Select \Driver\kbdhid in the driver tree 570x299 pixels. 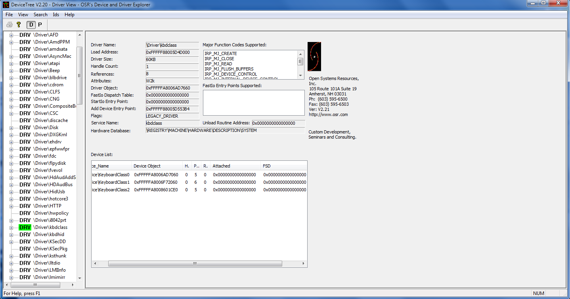tap(49, 234)
